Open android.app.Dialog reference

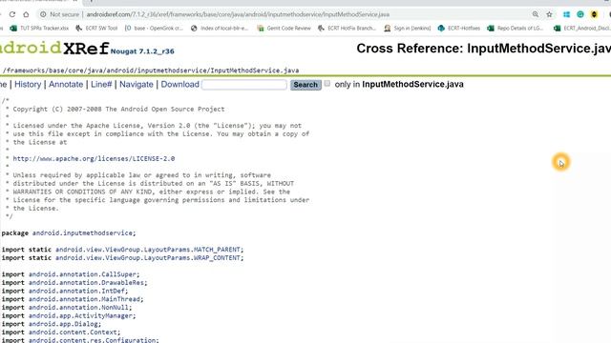63,324
